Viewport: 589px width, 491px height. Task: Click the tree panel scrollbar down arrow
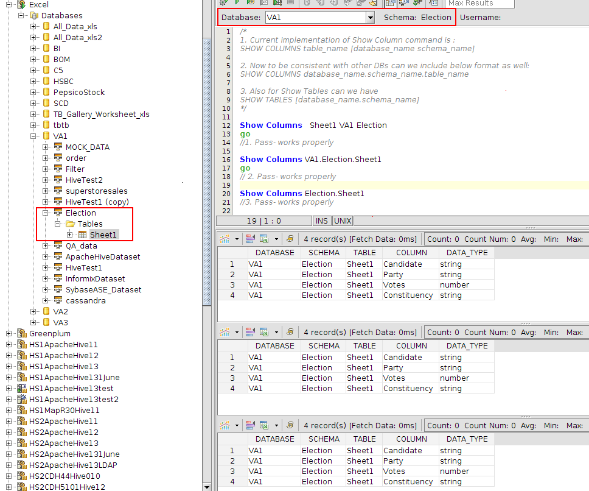(x=207, y=487)
